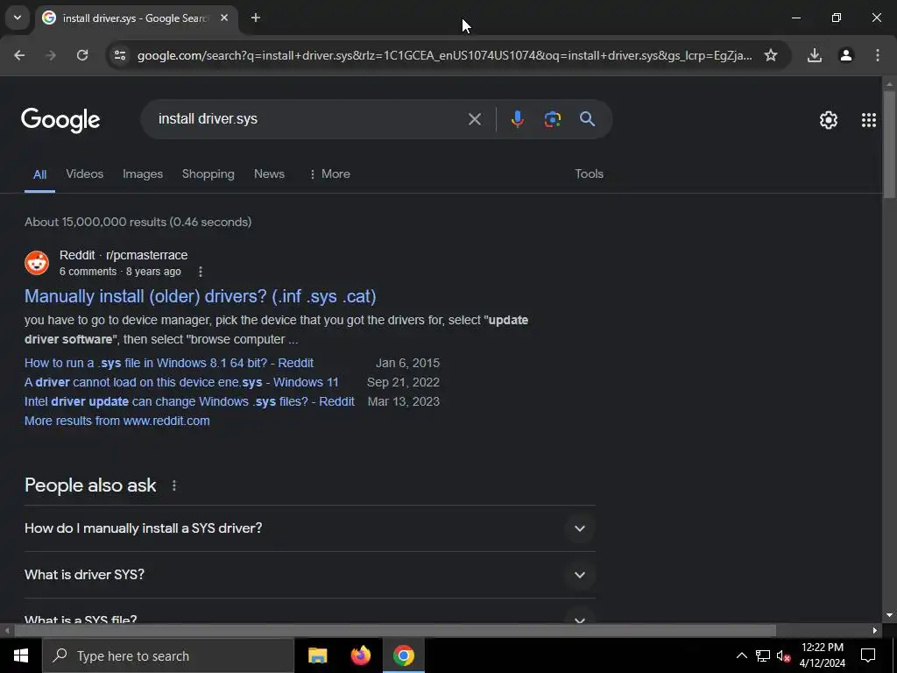
Task: Close the install driver.sys tab
Action: [x=224, y=18]
